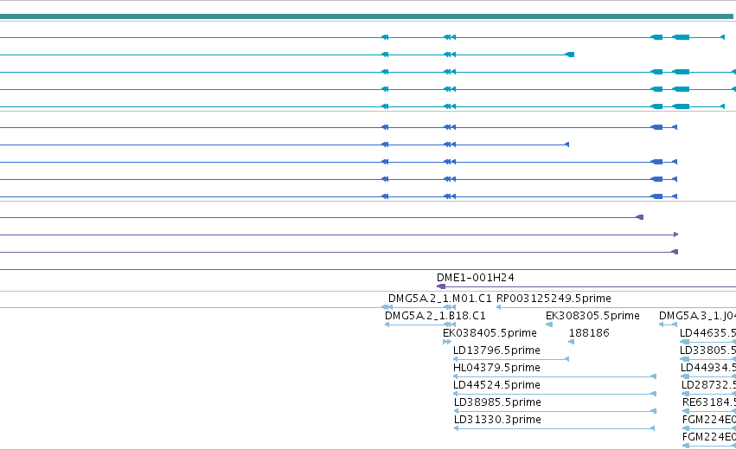Click the HL04379.5prime label
Image resolution: width=736 pixels, height=450 pixels.
point(496,368)
